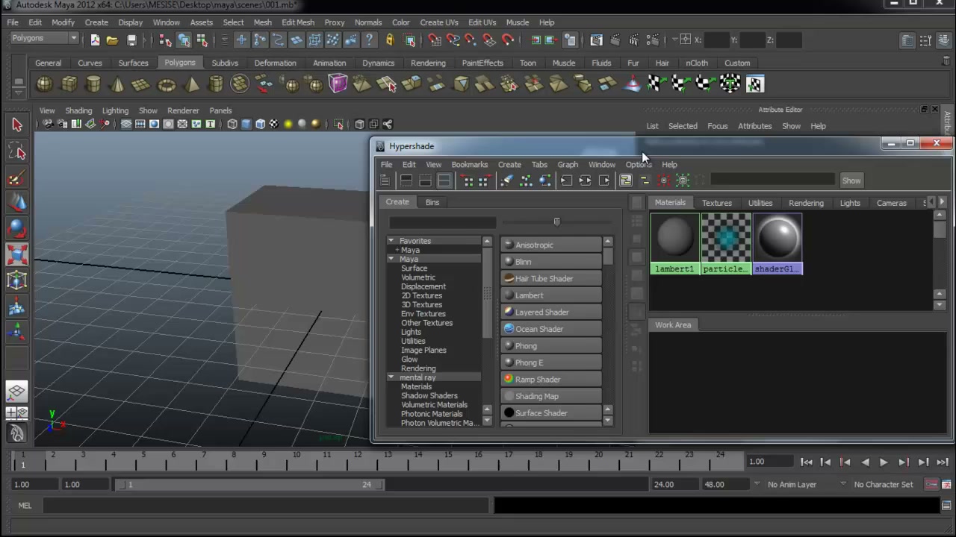Click Output Connections icon in Hypershade toolbar
Screen dimensions: 956x537
pyautogui.click(x=604, y=180)
